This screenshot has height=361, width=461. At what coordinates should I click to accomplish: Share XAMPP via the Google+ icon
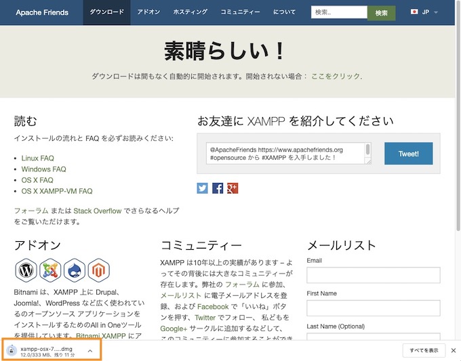[233, 188]
